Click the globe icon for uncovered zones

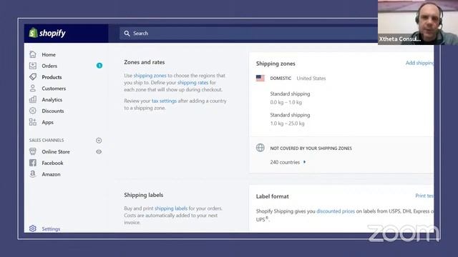(x=260, y=148)
